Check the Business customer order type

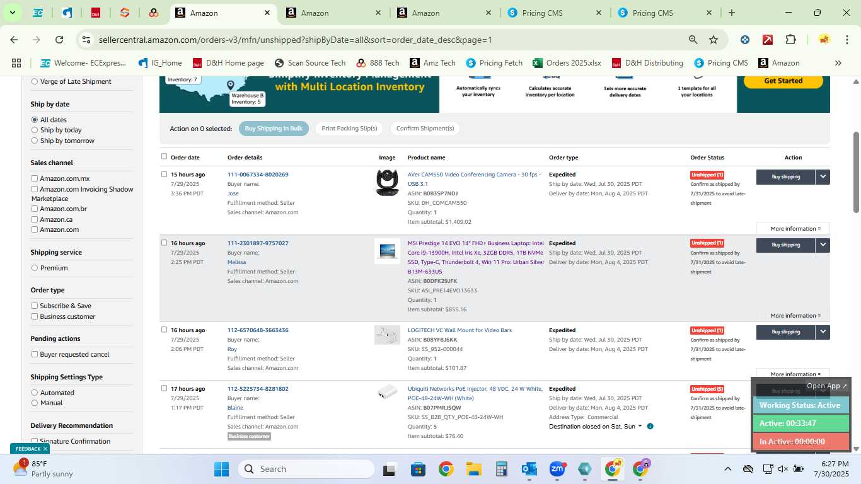tap(35, 316)
